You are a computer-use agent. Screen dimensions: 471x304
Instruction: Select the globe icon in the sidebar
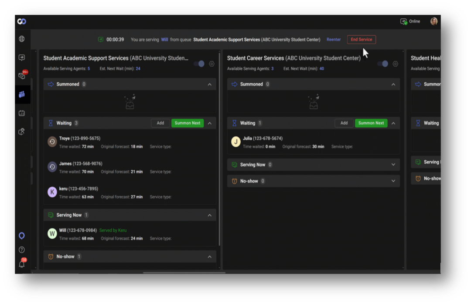point(21,39)
